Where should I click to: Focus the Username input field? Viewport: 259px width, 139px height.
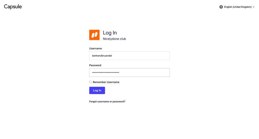(x=129, y=56)
